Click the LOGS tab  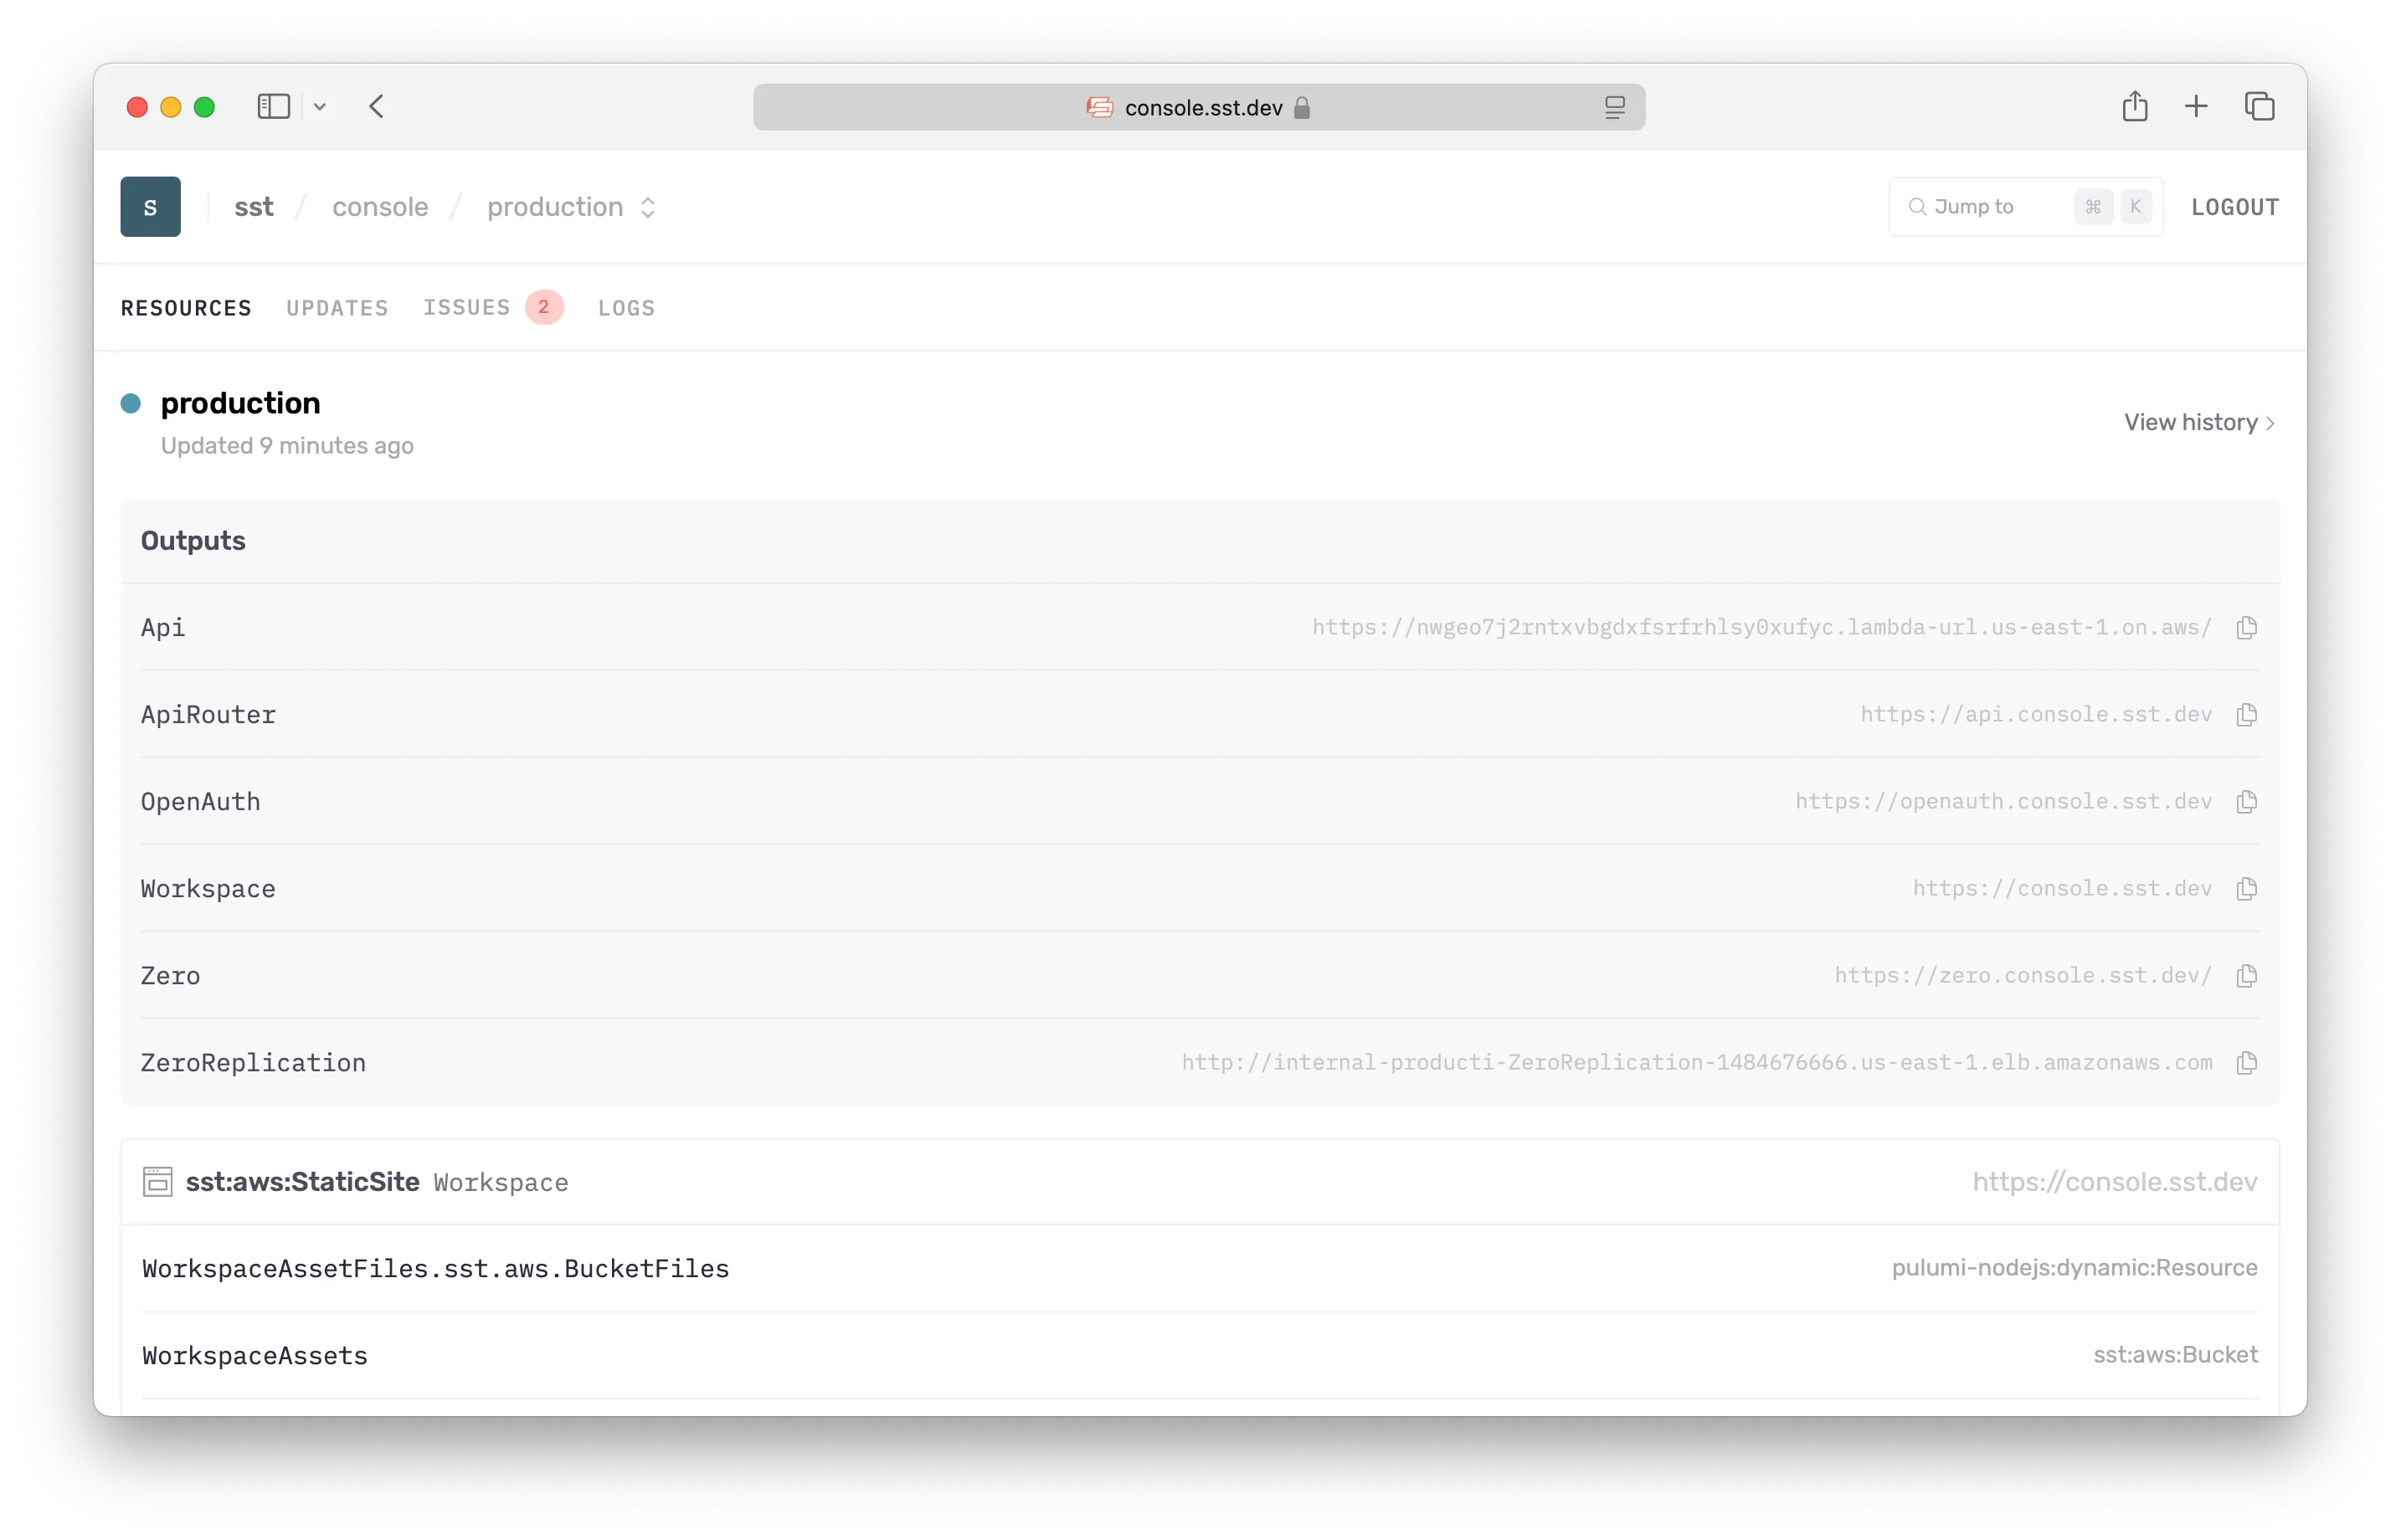pyautogui.click(x=626, y=308)
